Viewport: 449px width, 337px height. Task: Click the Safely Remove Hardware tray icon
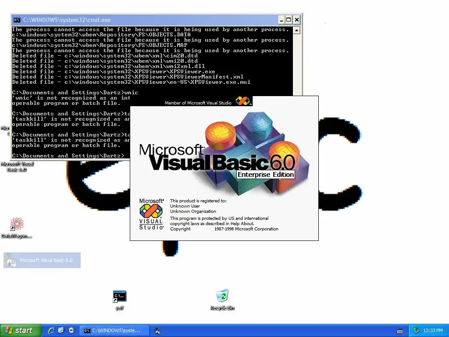pos(417,330)
